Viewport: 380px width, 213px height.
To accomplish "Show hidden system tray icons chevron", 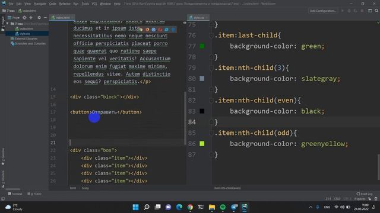I will 311,207.
